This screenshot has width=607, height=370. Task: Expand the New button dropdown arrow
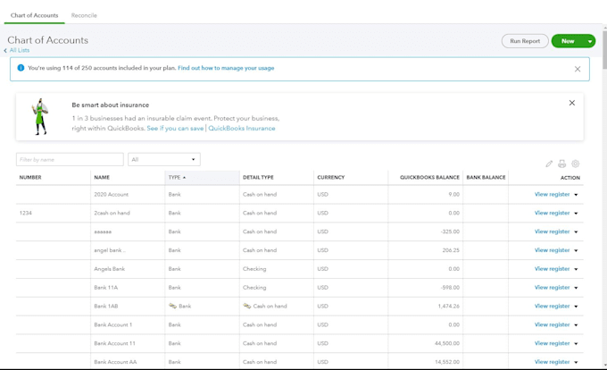(589, 41)
